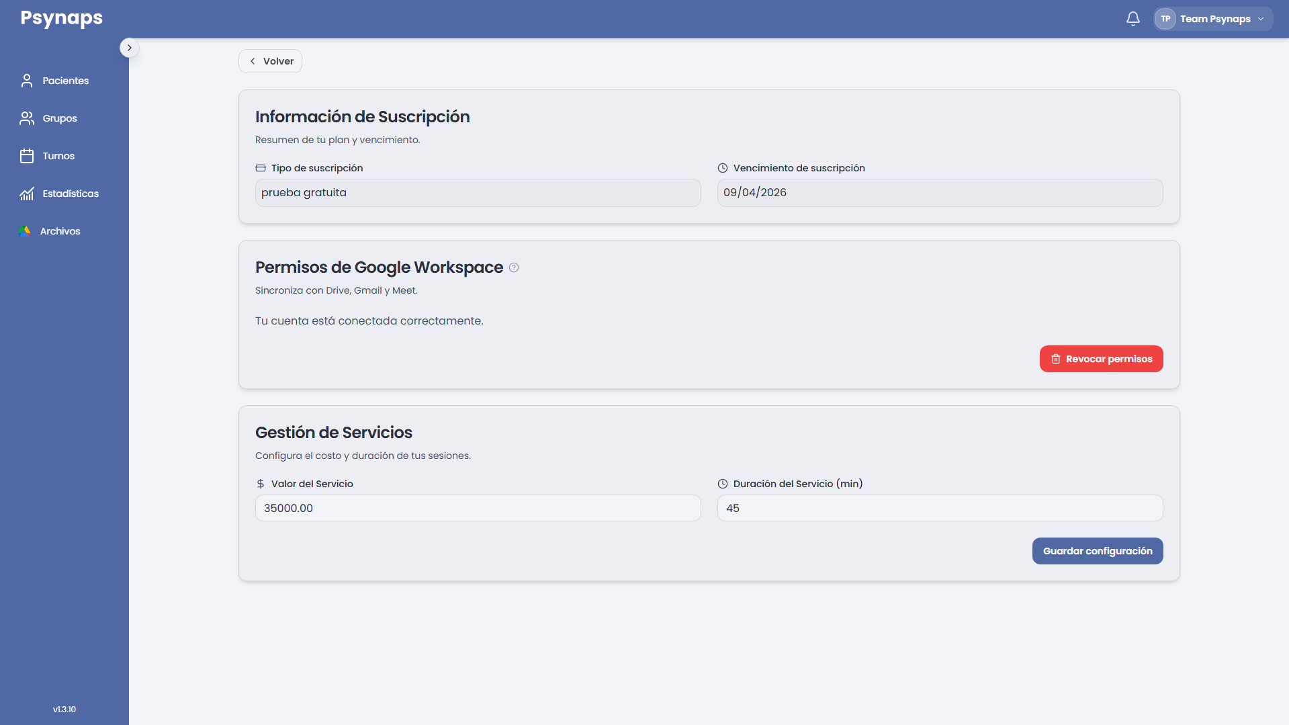Viewport: 1289px width, 725px height.
Task: Click the Pacientes person icon
Action: tap(27, 81)
